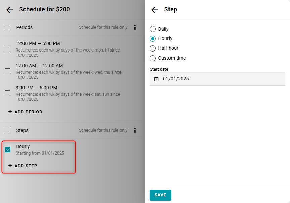Click plus icon next to Add Period

point(10,112)
